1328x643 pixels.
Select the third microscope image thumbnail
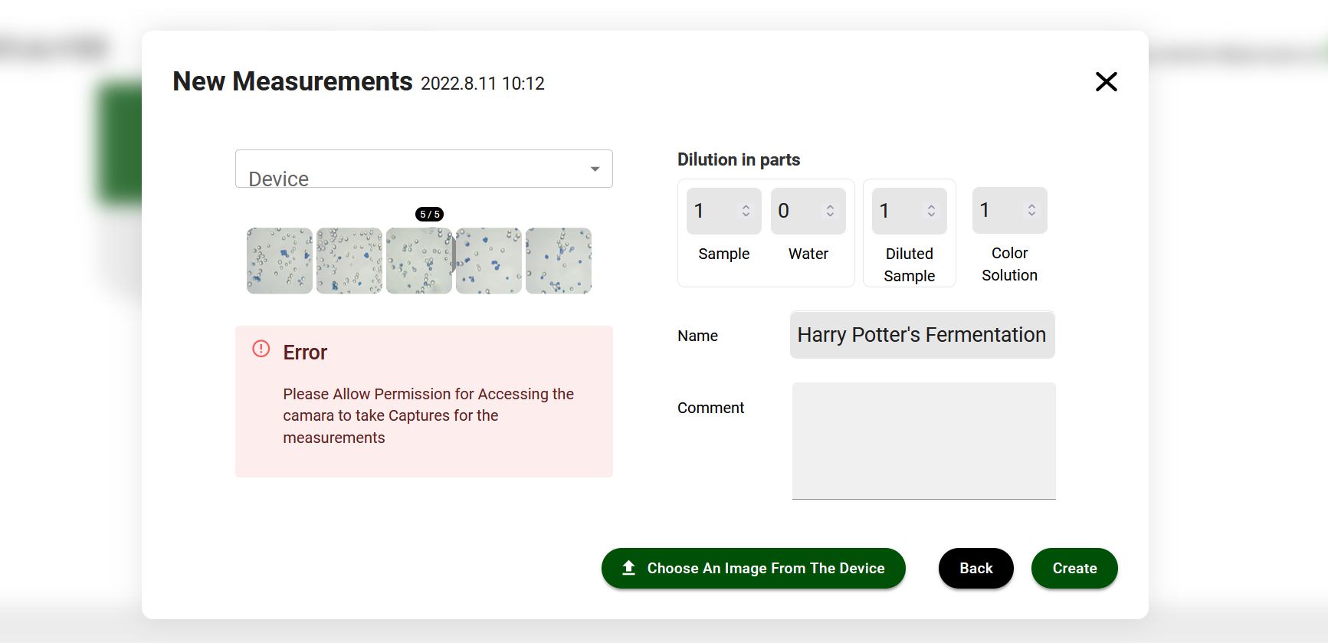pos(419,261)
